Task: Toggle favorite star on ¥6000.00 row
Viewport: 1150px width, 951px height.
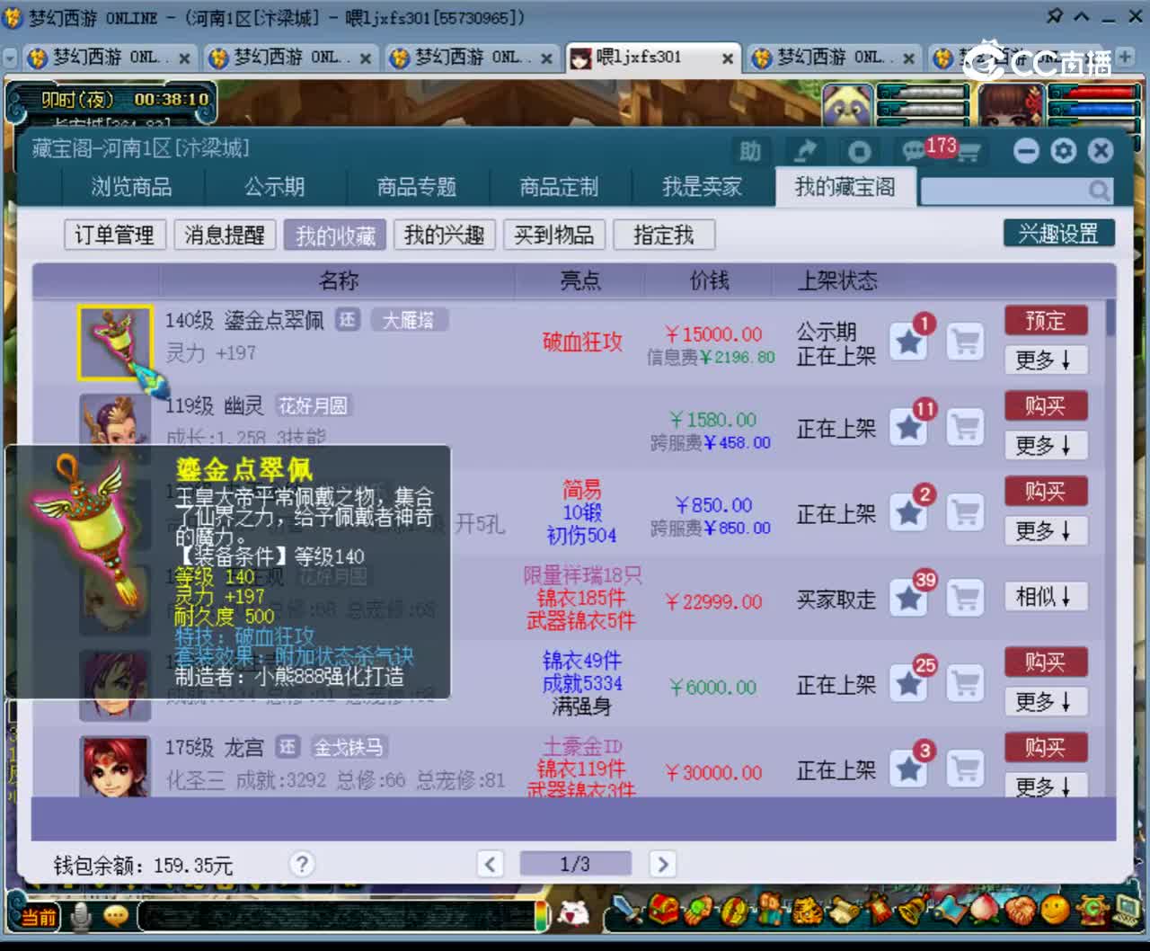Action: 909,683
